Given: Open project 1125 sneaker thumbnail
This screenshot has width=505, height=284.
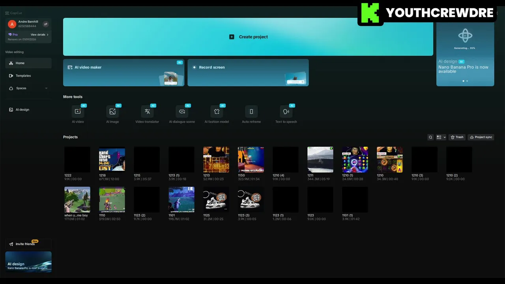Looking at the screenshot, I should (216, 200).
